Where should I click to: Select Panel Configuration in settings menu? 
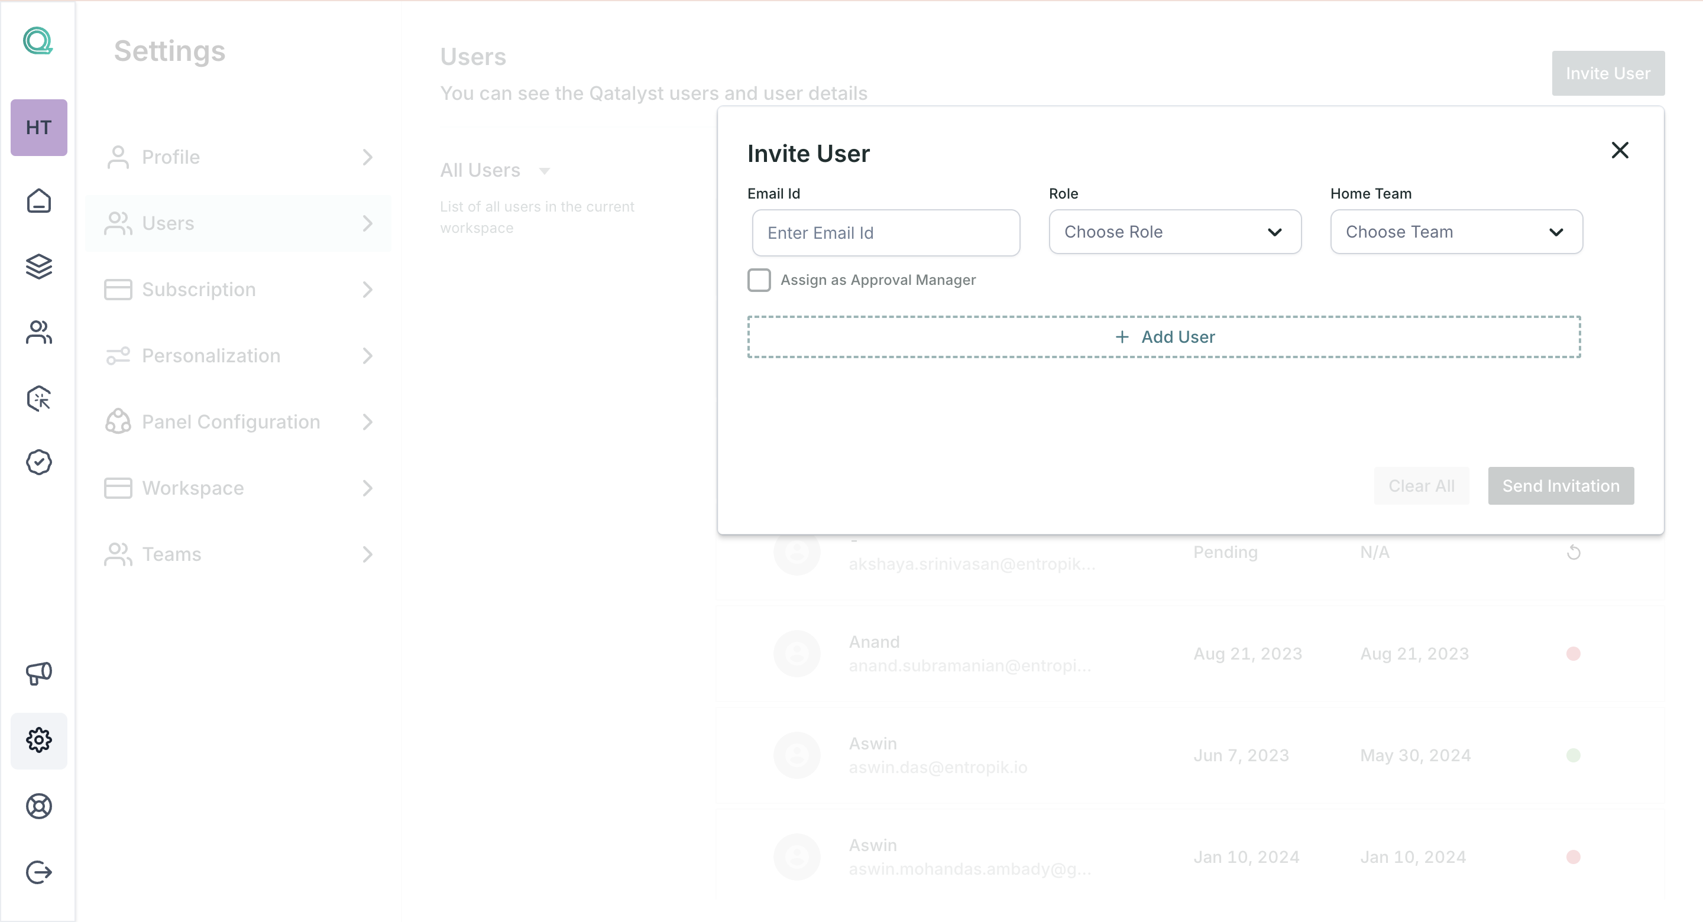(239, 421)
